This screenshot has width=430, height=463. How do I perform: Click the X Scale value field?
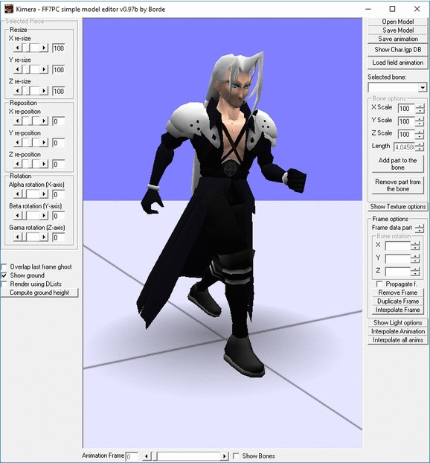[405, 109]
